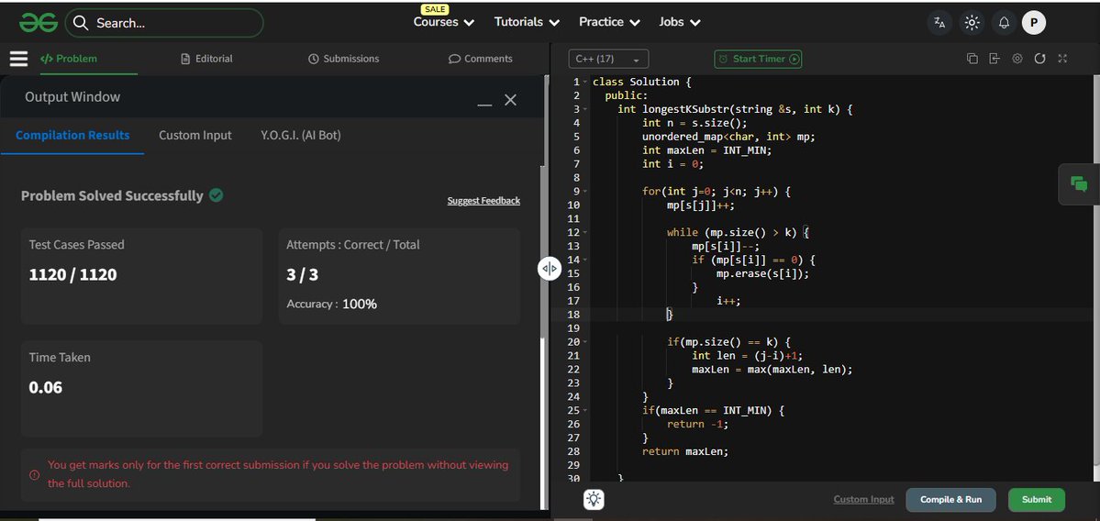Click the line 'mp.erase(s[i]);'
1100x521 pixels.
[762, 273]
